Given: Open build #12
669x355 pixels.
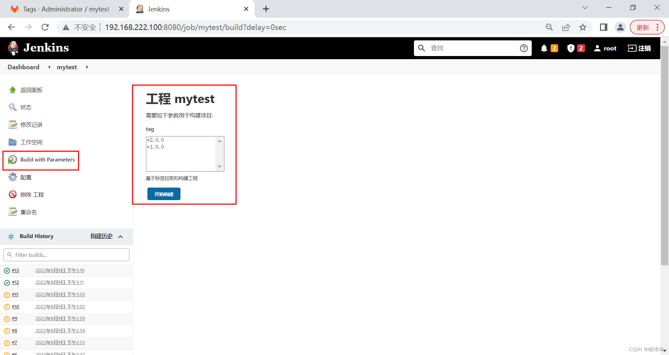Looking at the screenshot, I should coord(15,283).
